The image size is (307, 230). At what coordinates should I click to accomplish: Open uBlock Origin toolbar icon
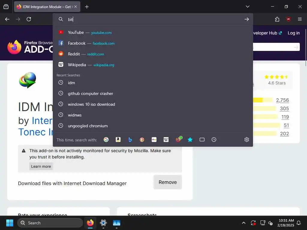(288, 19)
